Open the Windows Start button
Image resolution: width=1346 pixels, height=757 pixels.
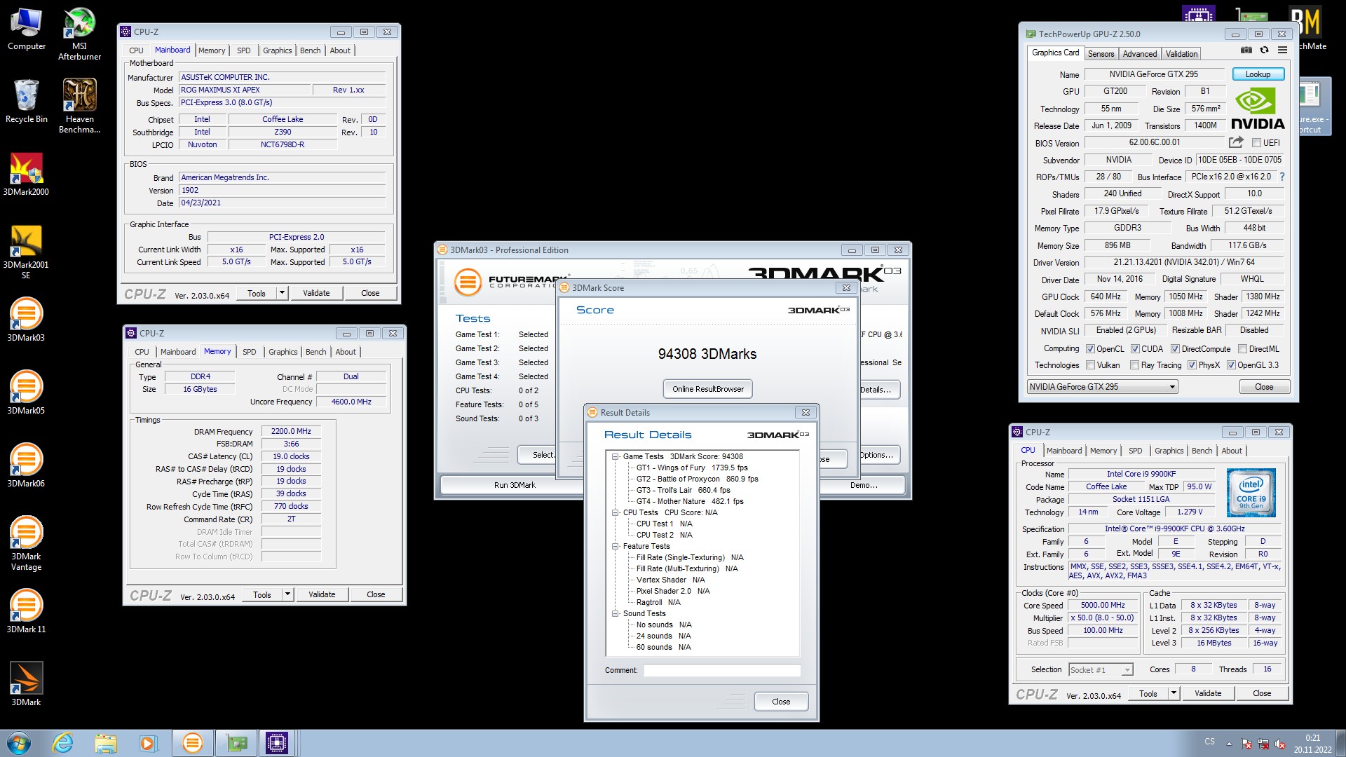coord(19,743)
